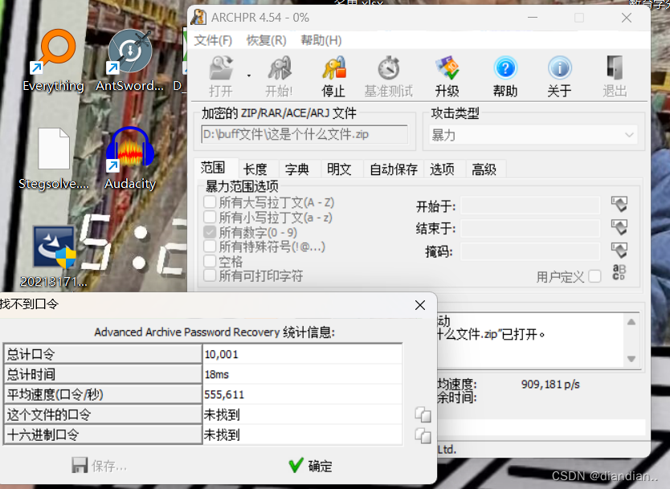Click the 结束于 input field

(x=530, y=229)
